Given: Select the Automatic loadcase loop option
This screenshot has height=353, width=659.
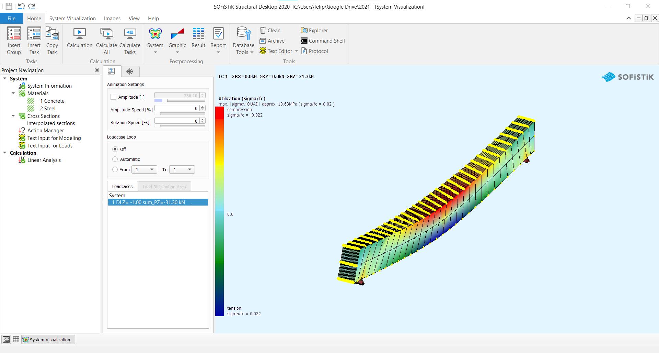Looking at the screenshot, I should click(x=115, y=159).
